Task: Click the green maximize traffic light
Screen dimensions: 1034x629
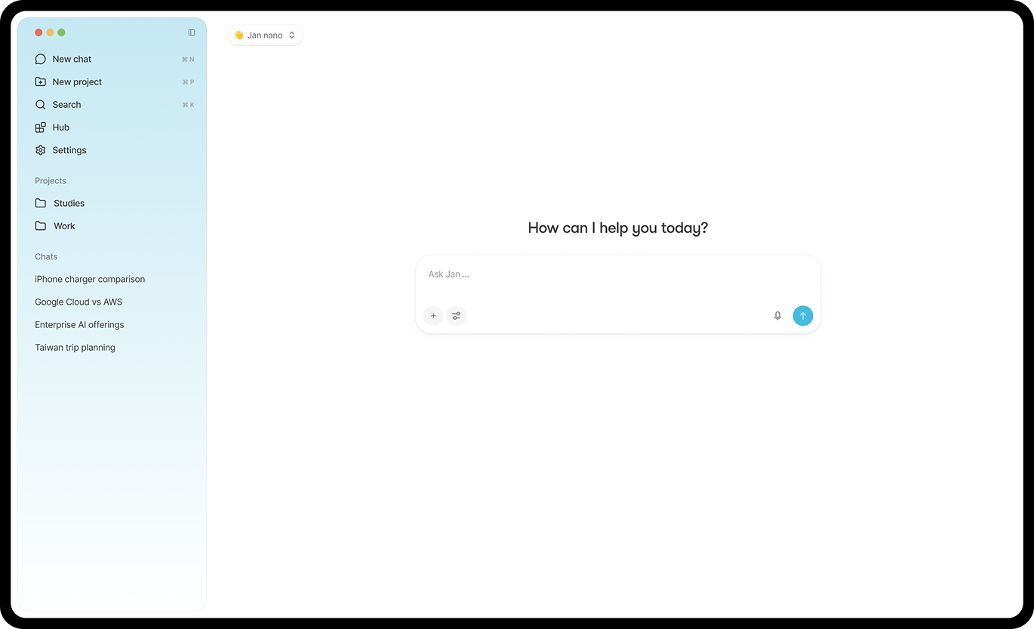Action: (61, 32)
